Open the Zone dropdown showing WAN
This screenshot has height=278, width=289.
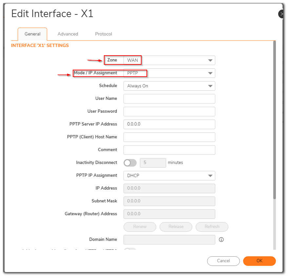pyautogui.click(x=169, y=60)
